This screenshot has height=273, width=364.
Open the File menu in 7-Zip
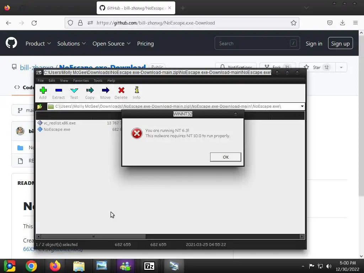(41, 81)
